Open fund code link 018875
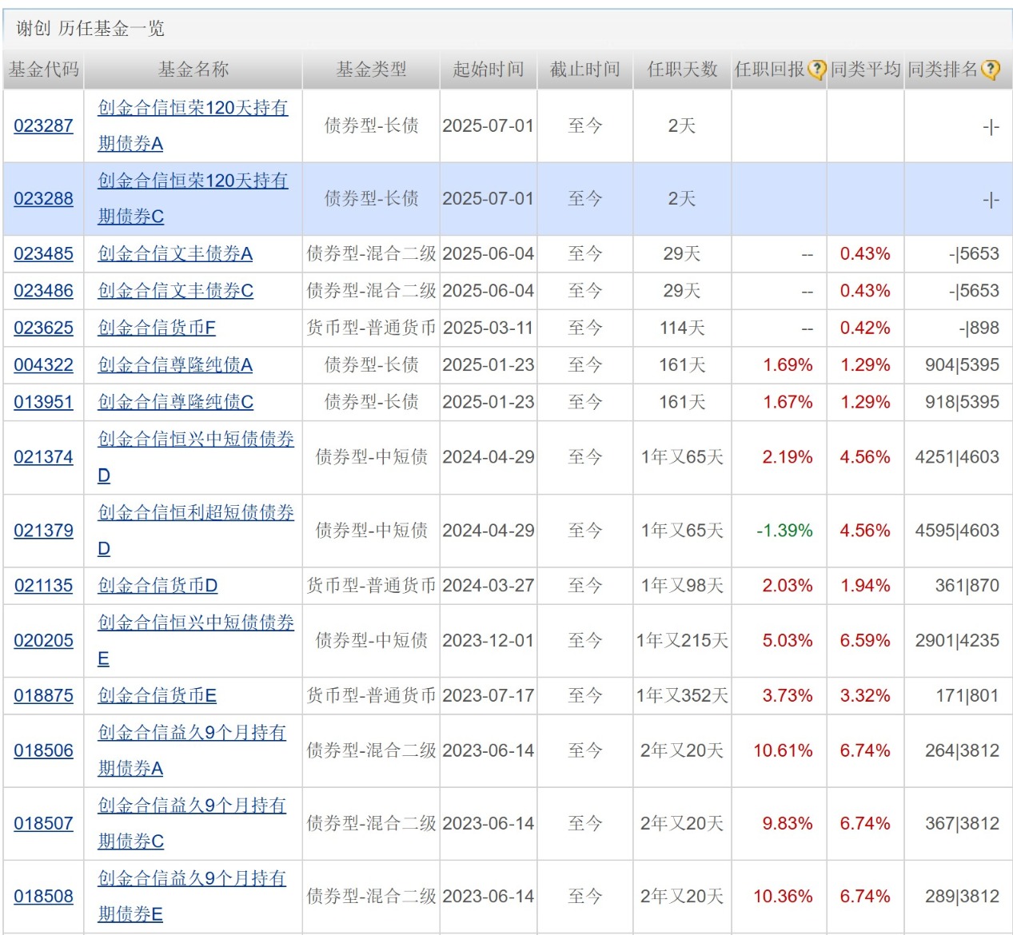1013x935 pixels. [x=43, y=696]
